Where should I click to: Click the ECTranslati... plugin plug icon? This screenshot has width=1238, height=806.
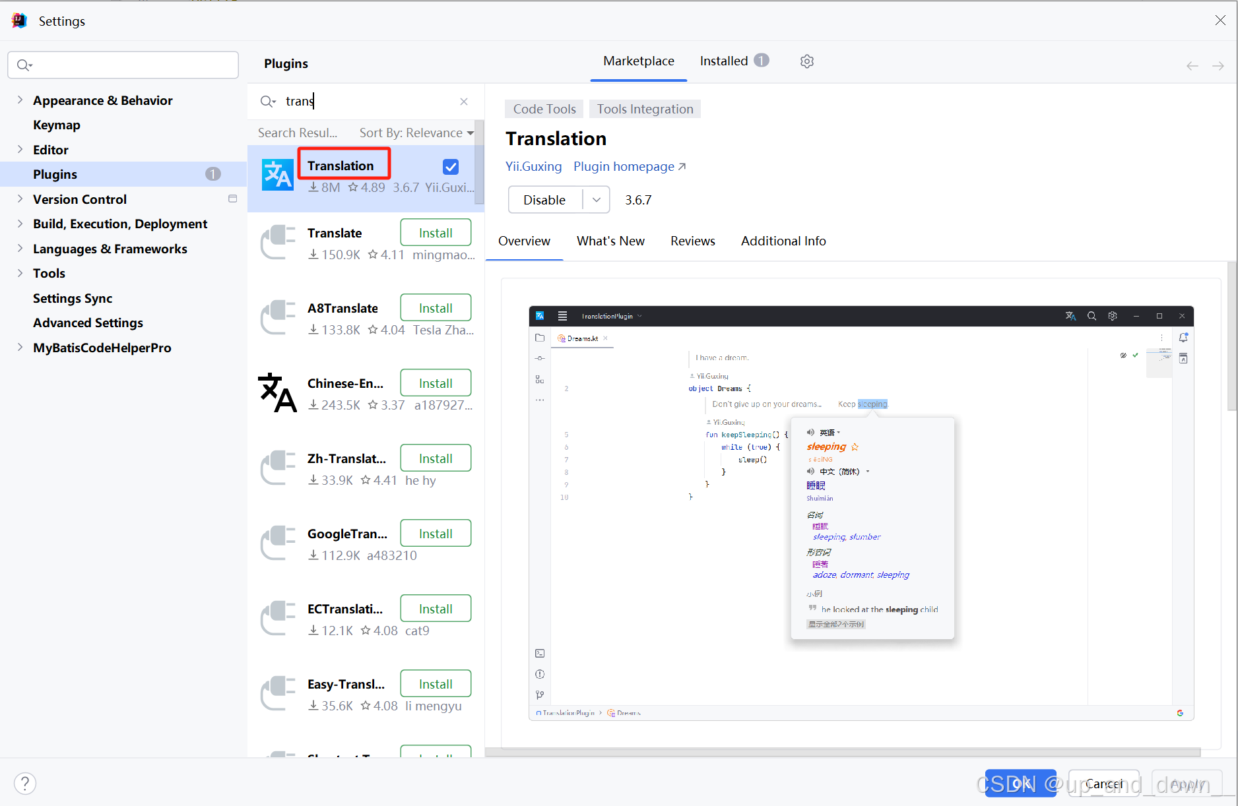278,618
